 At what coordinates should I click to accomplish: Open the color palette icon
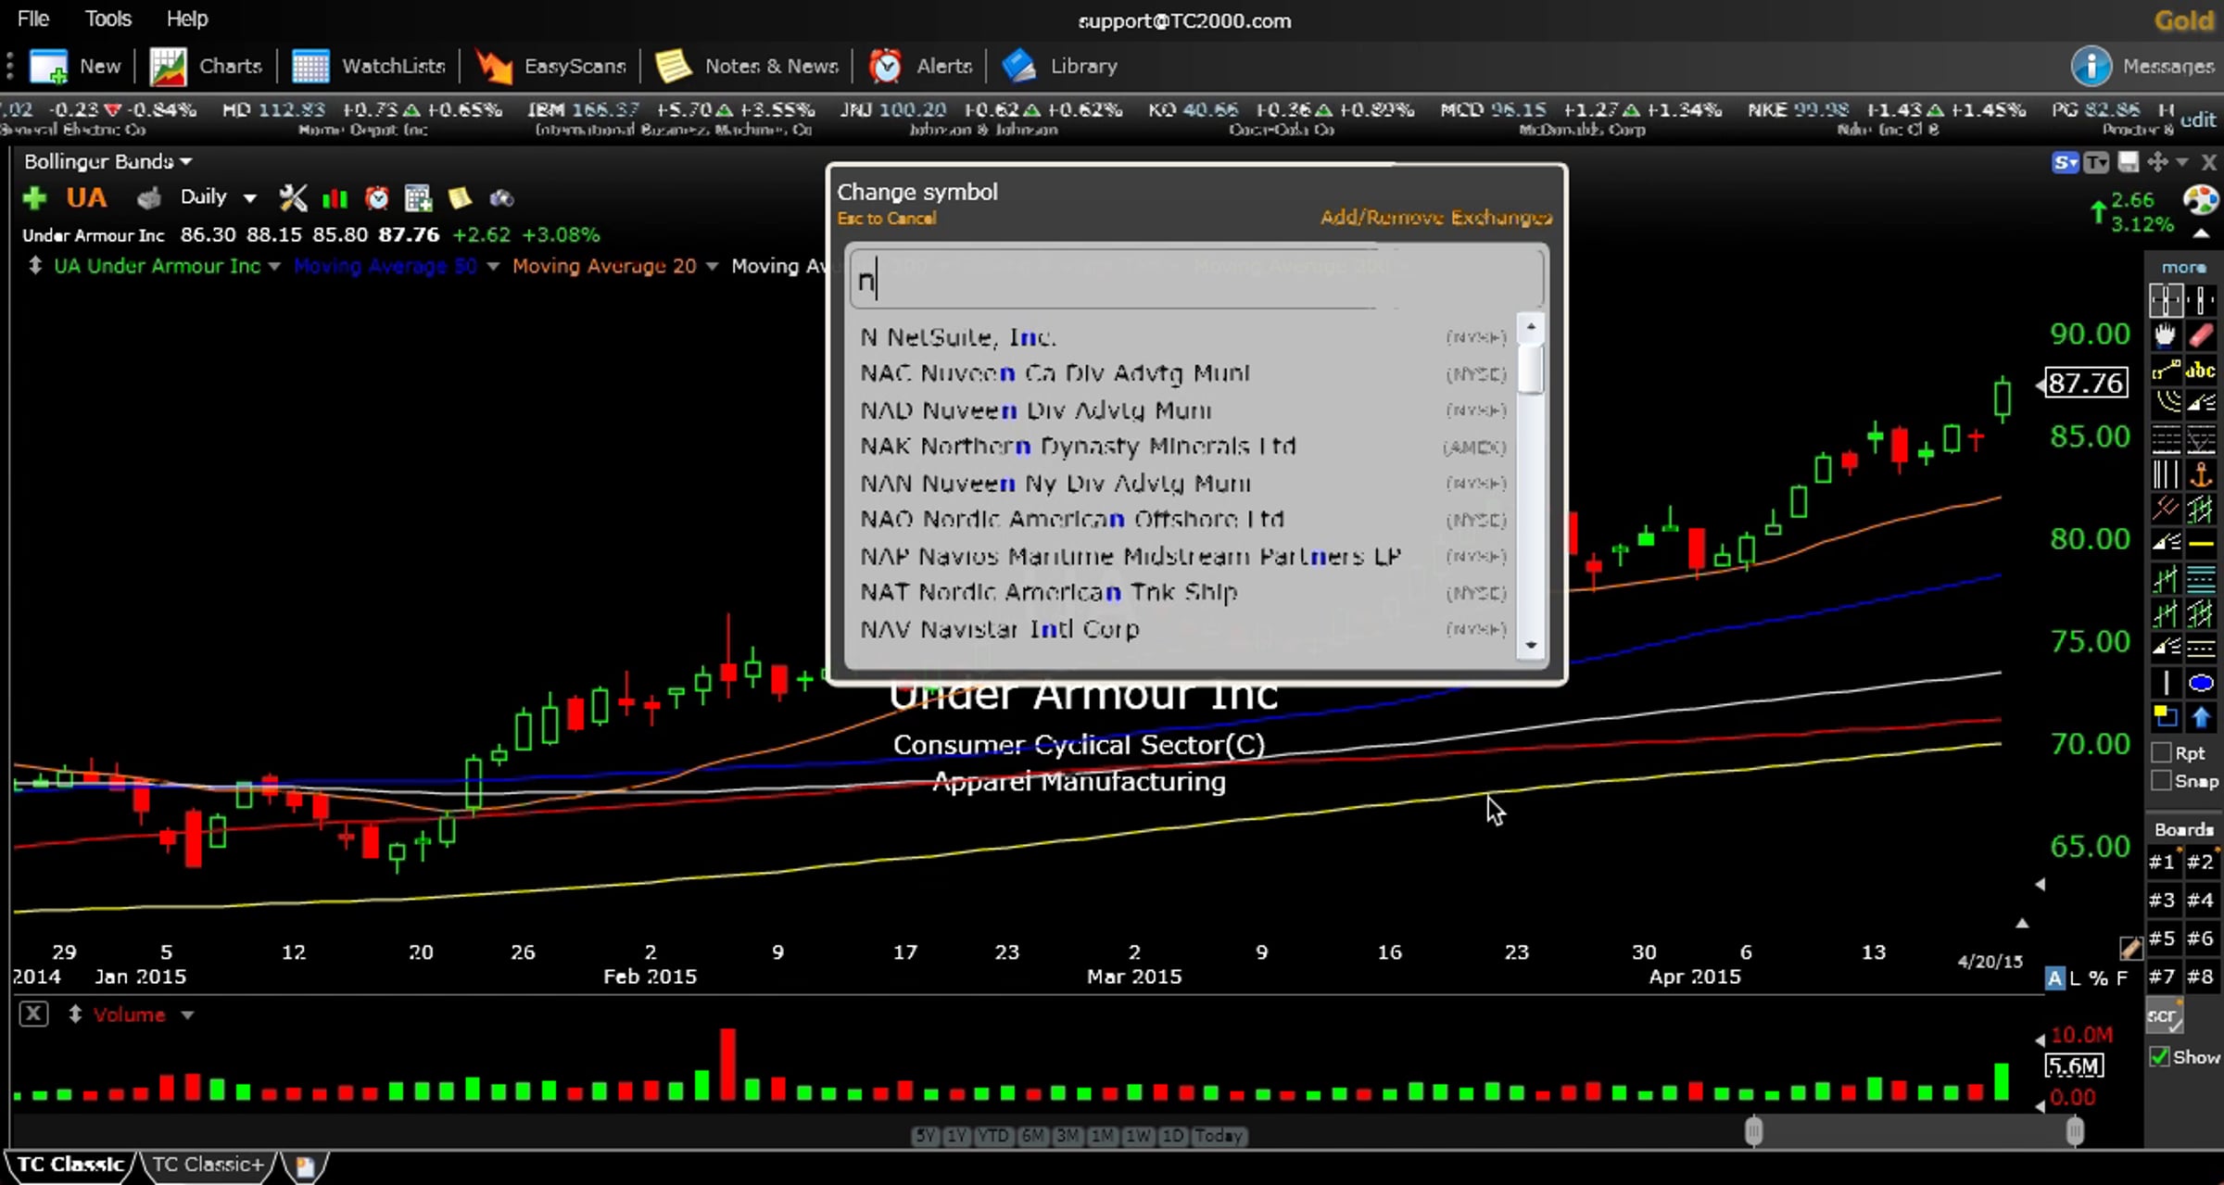(x=2201, y=199)
